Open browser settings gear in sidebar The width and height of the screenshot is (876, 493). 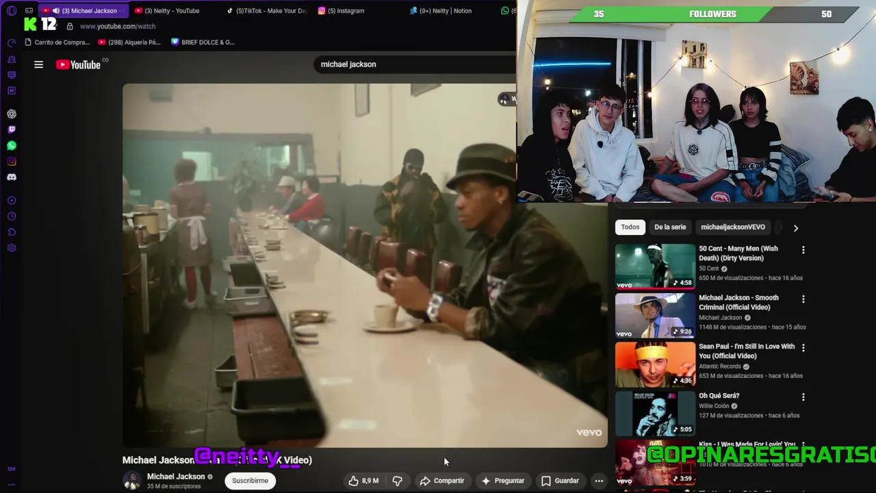coord(12,248)
